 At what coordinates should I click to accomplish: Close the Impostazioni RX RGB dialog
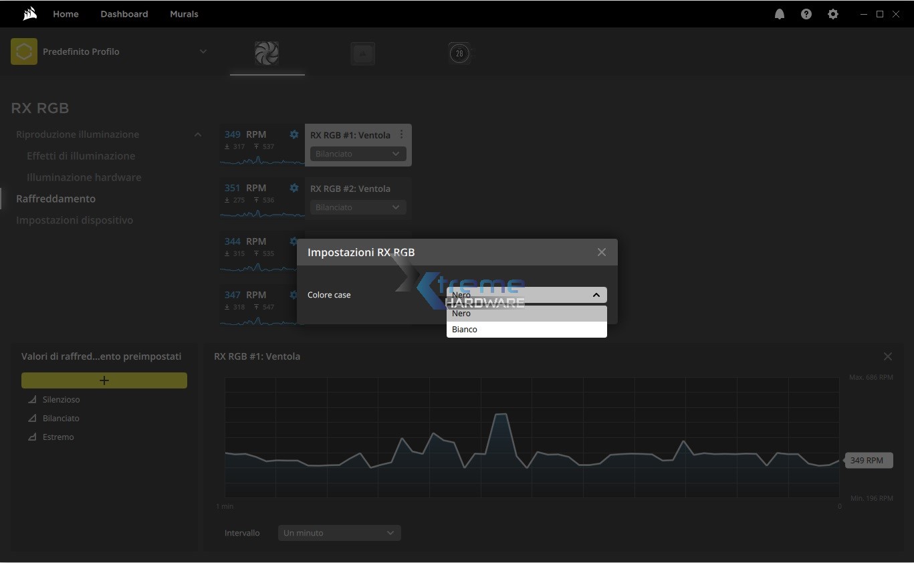click(601, 252)
